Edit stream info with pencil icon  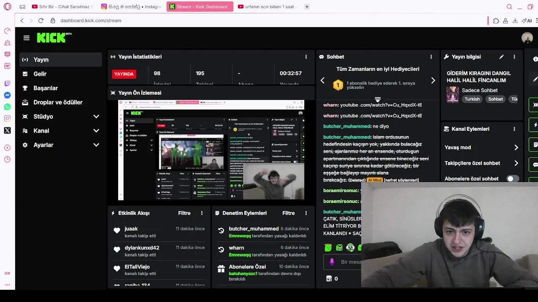(x=501, y=57)
